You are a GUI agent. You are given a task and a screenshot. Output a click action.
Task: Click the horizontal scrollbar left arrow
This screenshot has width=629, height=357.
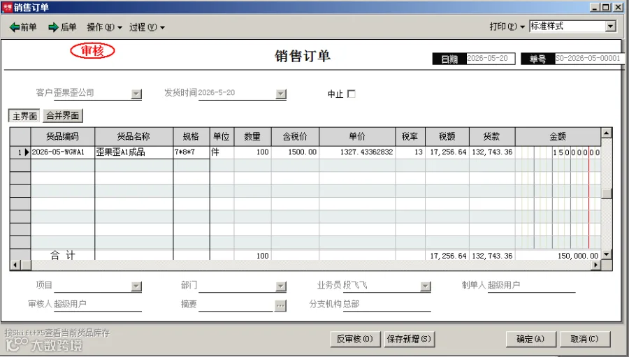(x=15, y=265)
